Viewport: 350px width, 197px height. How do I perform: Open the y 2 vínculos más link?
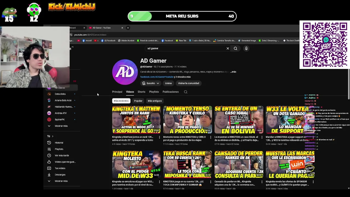182,77
